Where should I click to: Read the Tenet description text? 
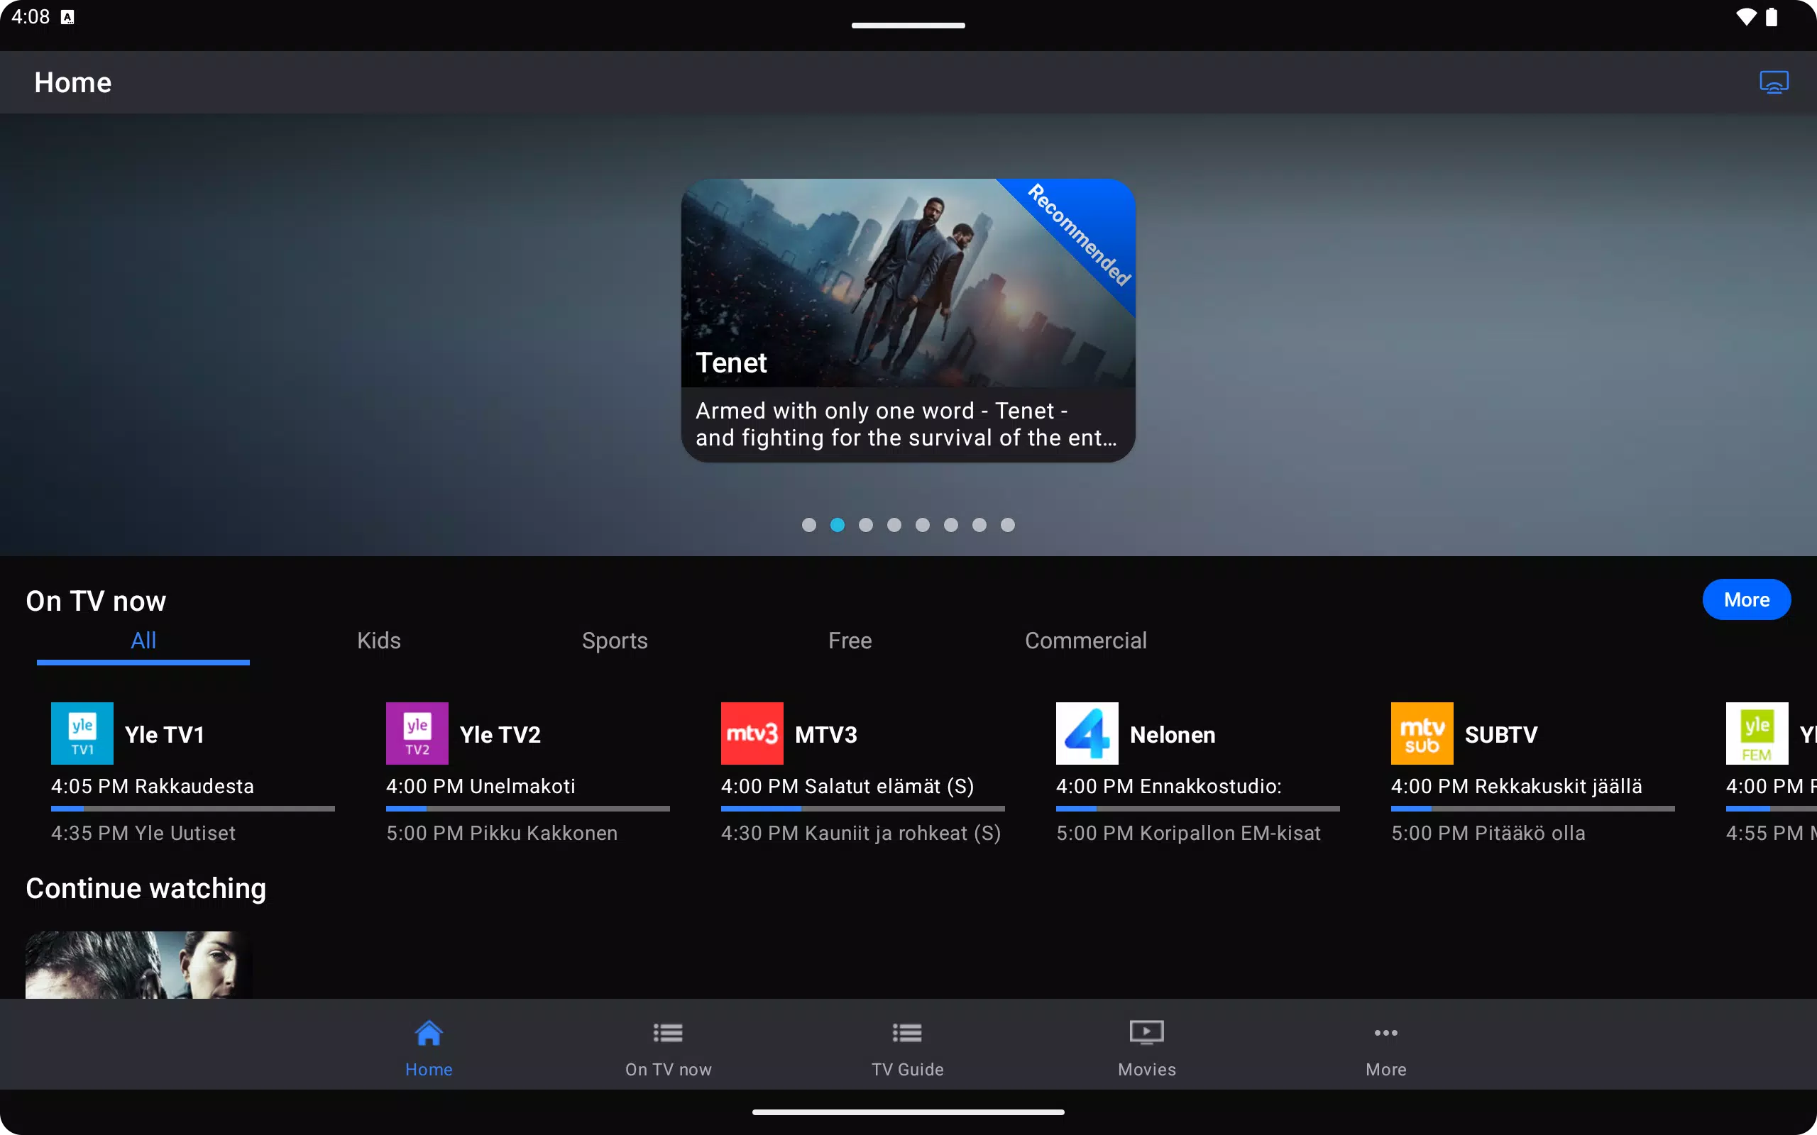click(906, 424)
